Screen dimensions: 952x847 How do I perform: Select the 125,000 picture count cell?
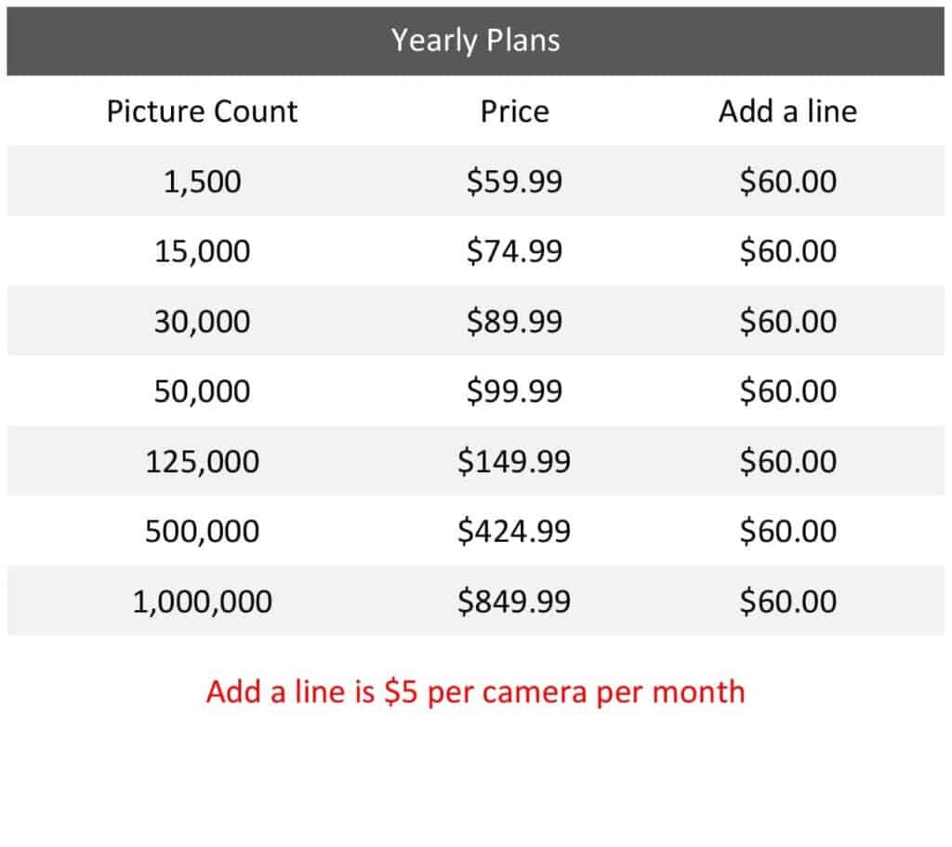pyautogui.click(x=202, y=461)
